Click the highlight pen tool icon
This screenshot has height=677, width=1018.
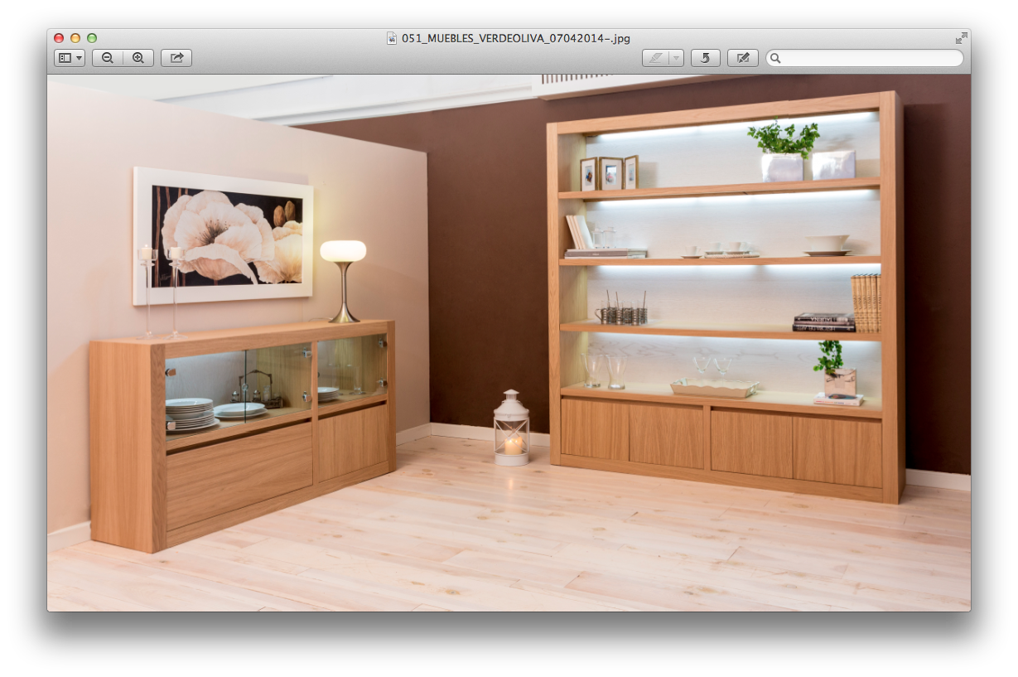pos(655,58)
